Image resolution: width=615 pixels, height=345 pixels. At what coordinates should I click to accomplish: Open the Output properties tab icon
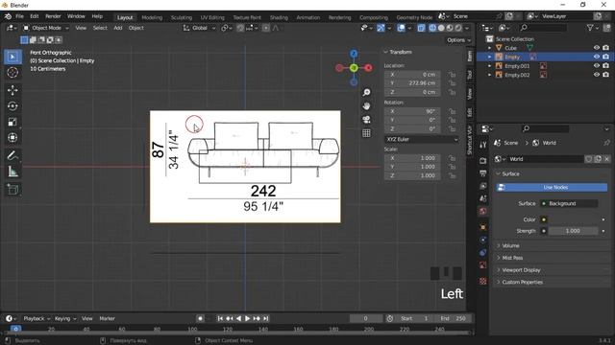[x=482, y=173]
